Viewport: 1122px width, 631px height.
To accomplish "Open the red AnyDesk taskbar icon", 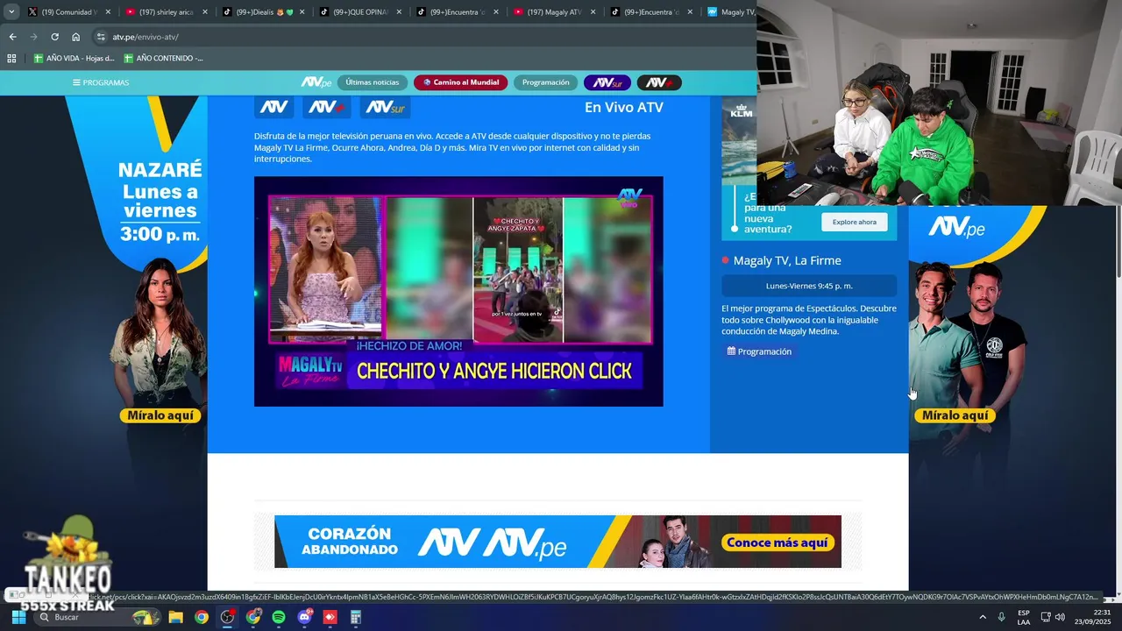I will 330,617.
